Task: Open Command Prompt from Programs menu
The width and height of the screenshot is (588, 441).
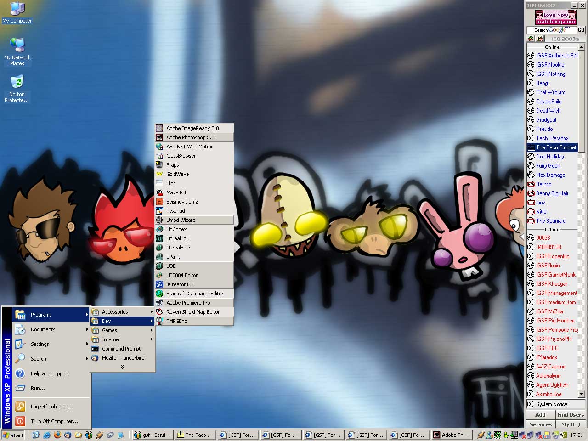Action: pyautogui.click(x=123, y=349)
